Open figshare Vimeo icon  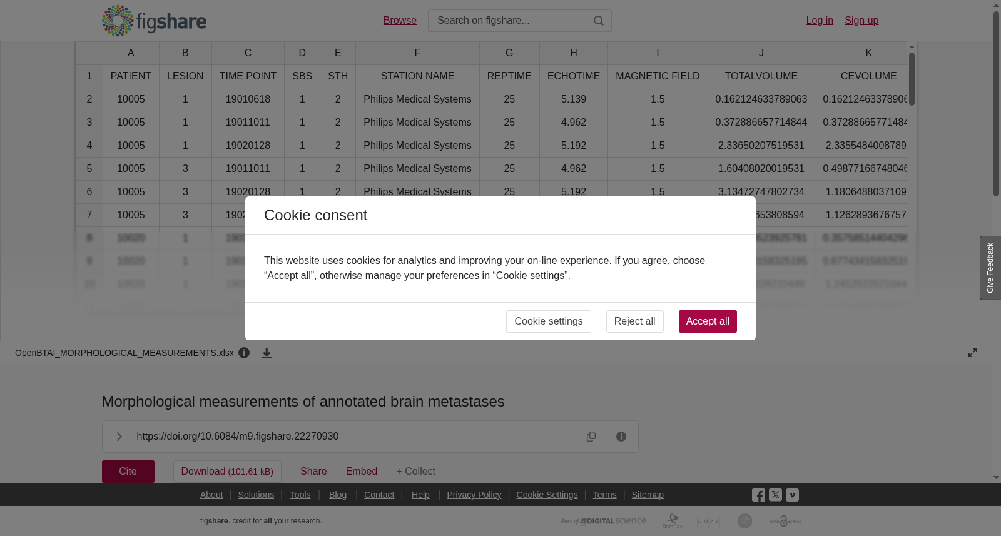click(x=792, y=495)
